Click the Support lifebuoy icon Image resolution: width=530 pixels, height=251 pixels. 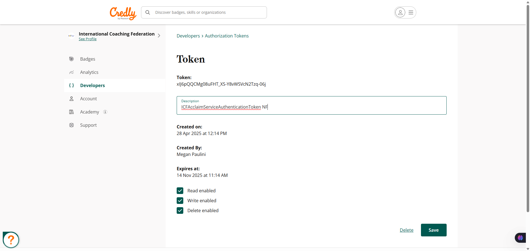(x=71, y=125)
